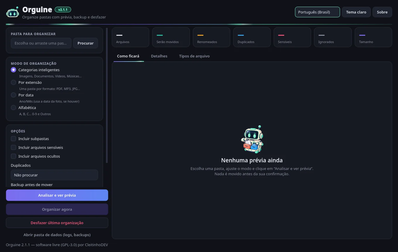The image size is (398, 252).
Task: Click "Ano/Mês (usa a data da foto, se houver)" text
Action: point(49,101)
